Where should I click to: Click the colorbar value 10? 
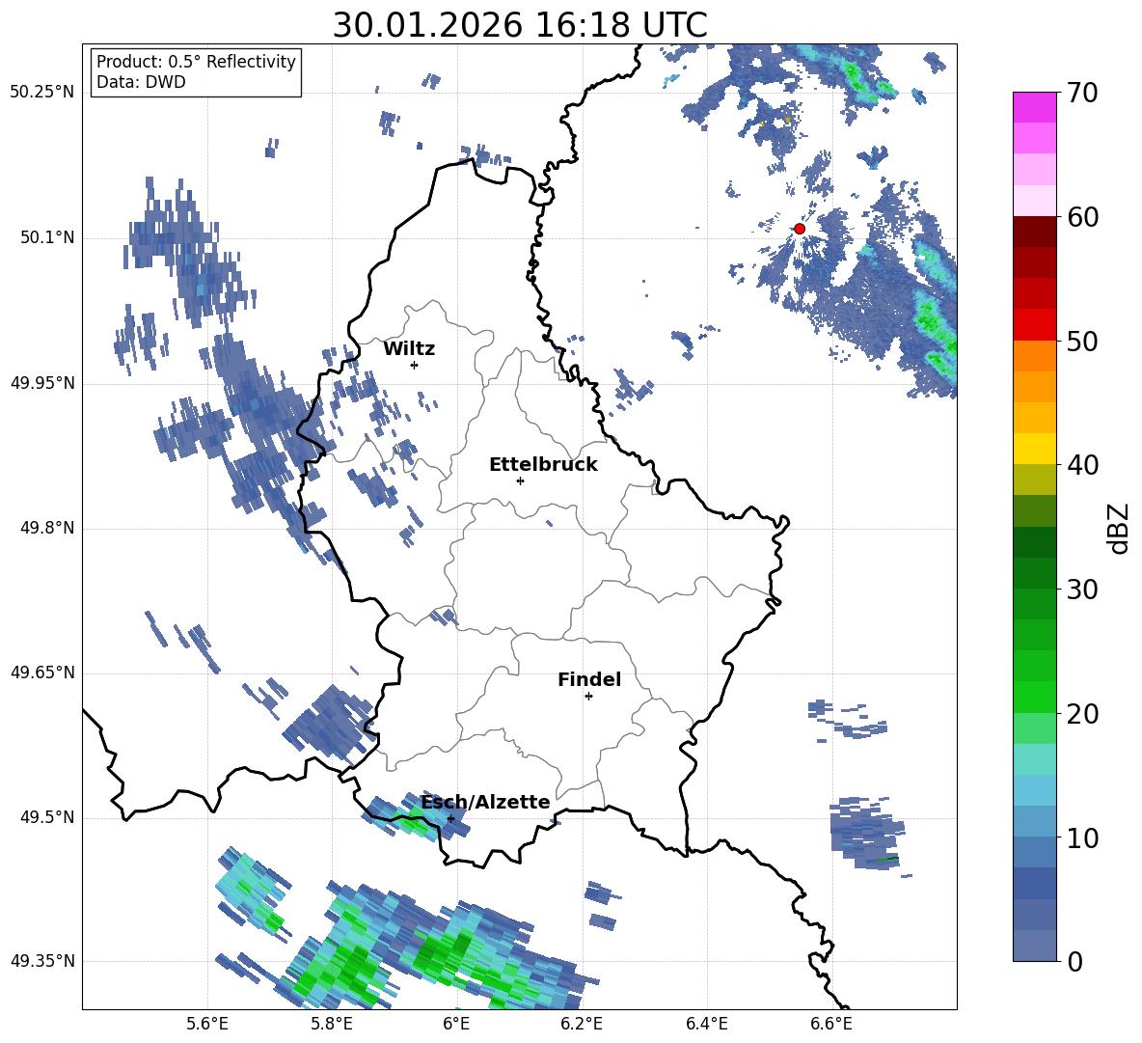1083,837
